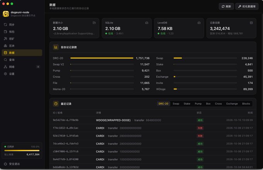Click the clock icon beside 最近记录
This screenshot has width=263, height=170.
pos(56,103)
